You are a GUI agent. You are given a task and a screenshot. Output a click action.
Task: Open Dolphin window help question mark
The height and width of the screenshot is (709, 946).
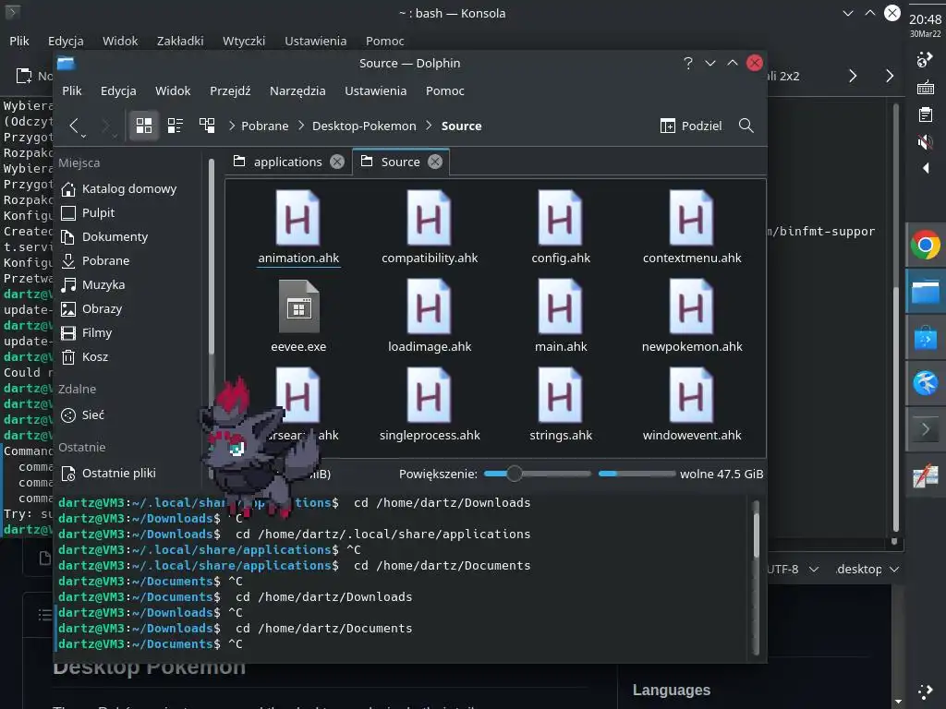[x=687, y=64]
